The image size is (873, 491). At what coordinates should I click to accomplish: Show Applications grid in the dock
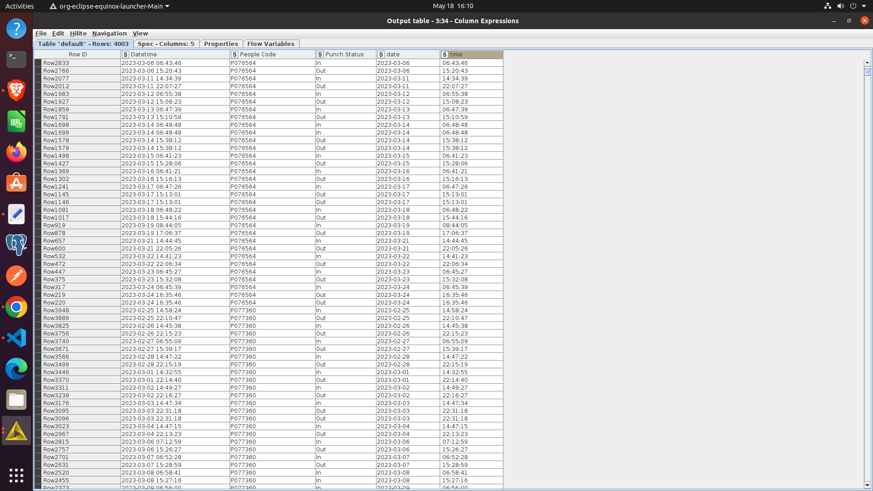(16, 475)
